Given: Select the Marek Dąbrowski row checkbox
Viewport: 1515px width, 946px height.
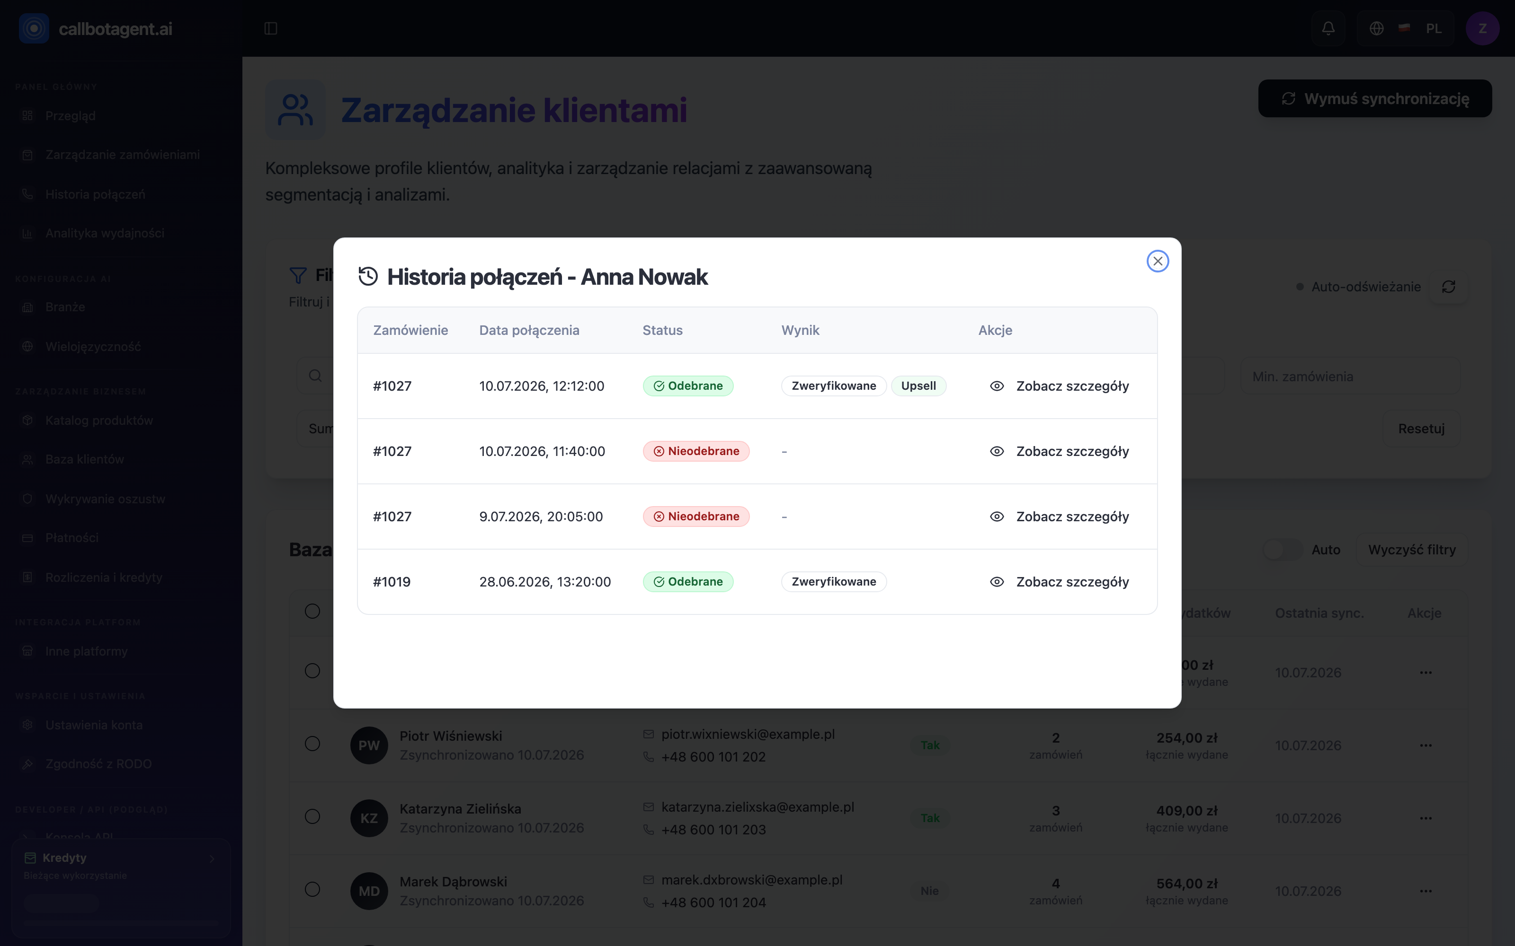Looking at the screenshot, I should pos(312,889).
